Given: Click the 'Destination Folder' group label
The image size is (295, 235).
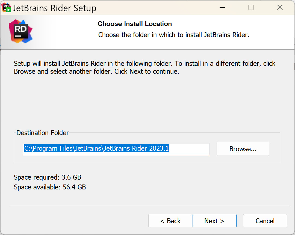Looking at the screenshot, I should coord(43,133).
